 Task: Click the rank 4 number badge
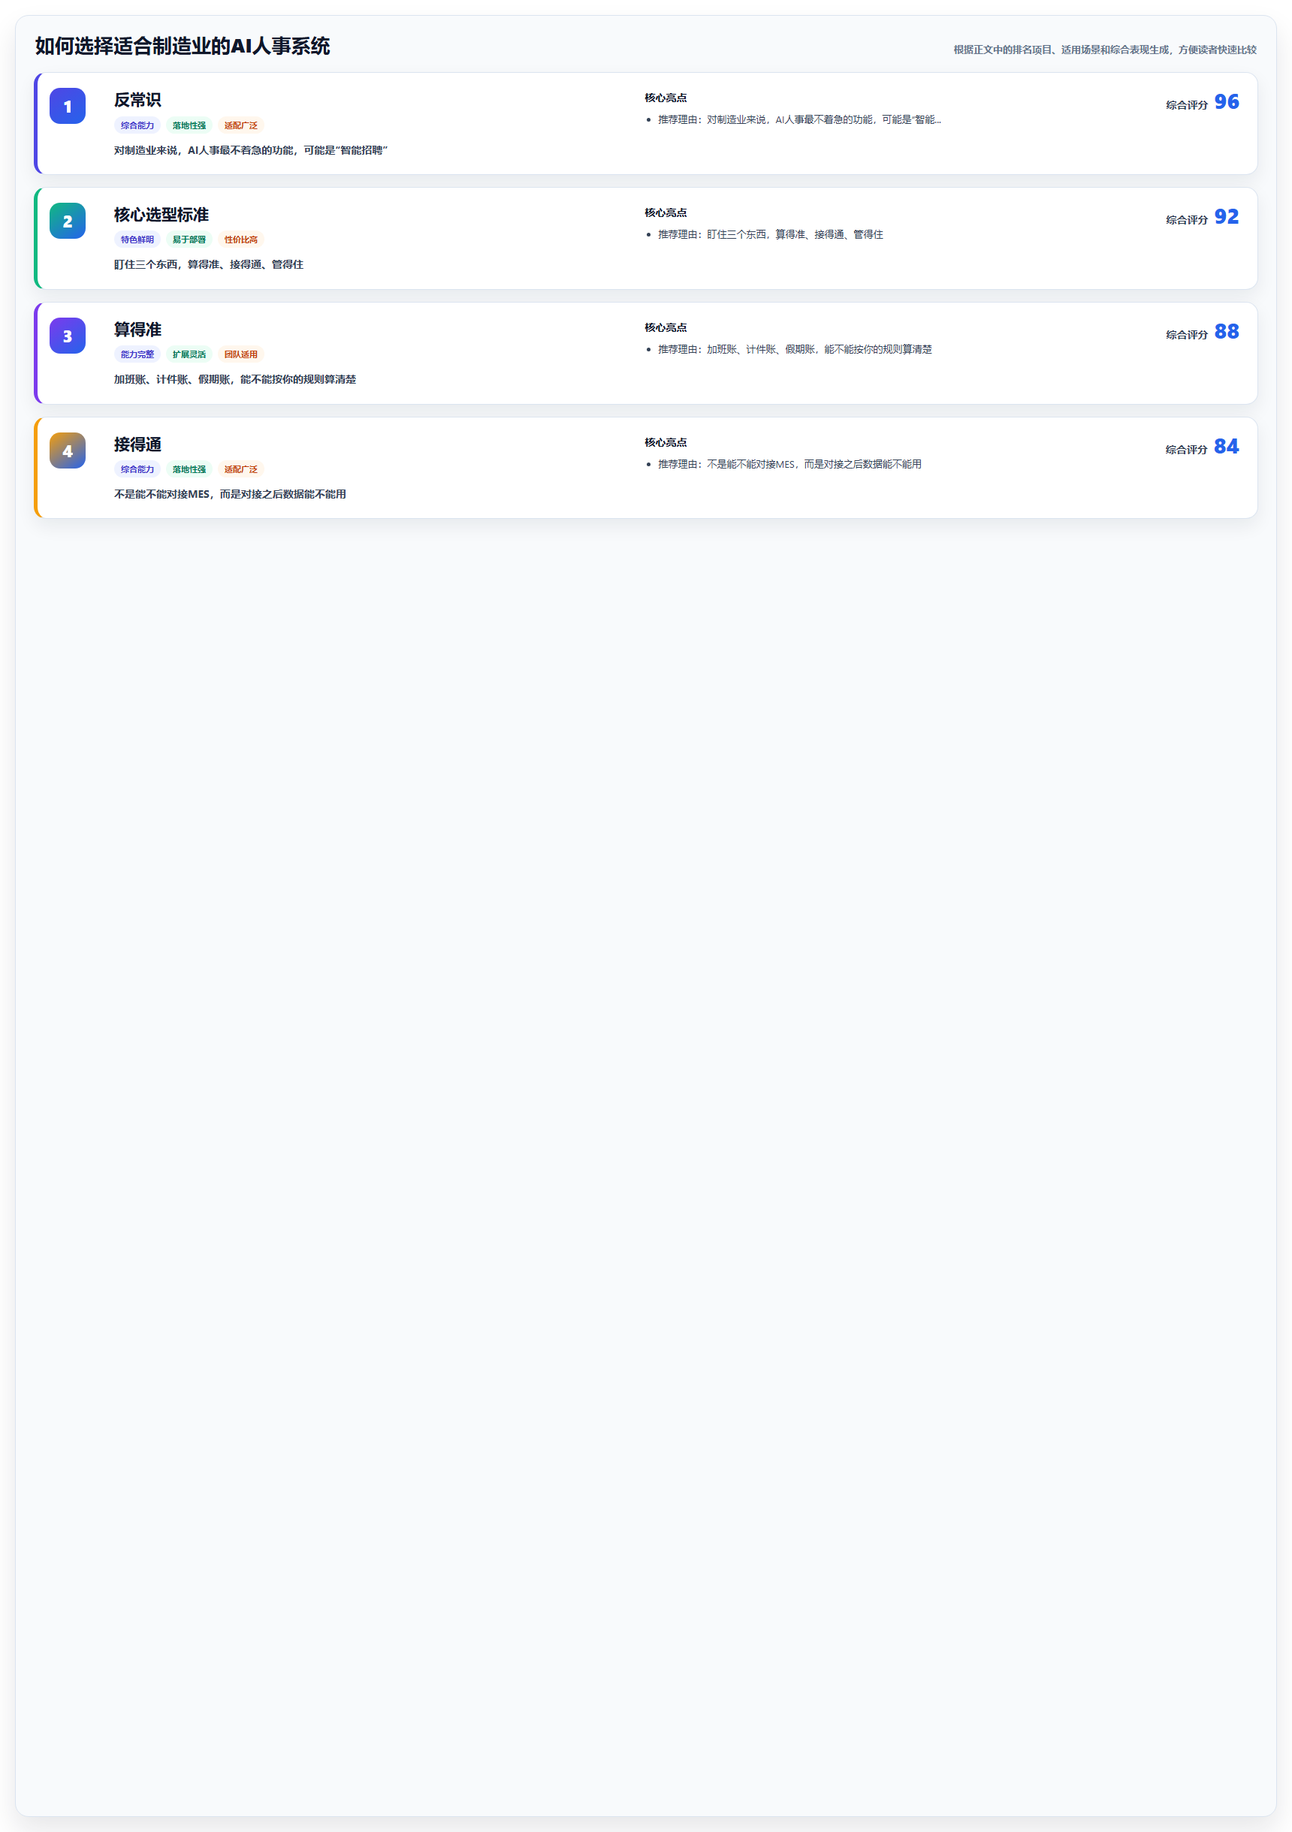67,450
